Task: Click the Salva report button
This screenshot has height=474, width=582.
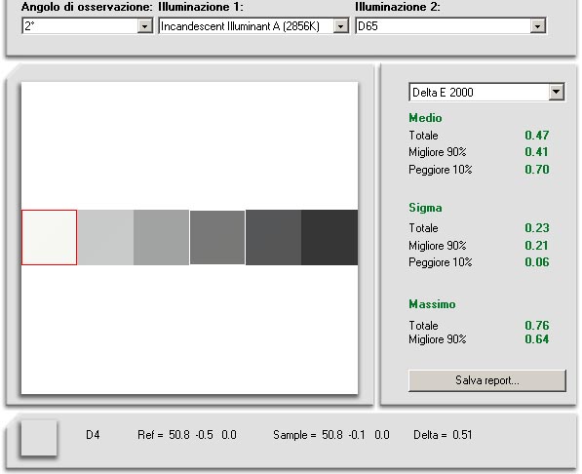Action: tap(487, 380)
